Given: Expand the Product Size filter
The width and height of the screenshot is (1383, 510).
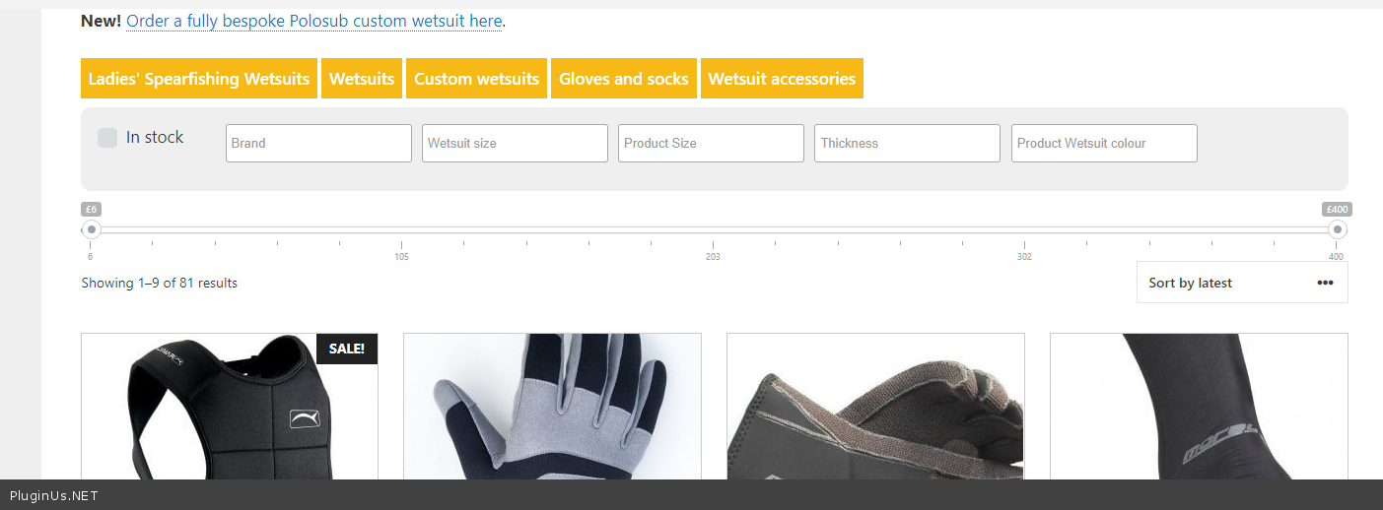Looking at the screenshot, I should [711, 143].
